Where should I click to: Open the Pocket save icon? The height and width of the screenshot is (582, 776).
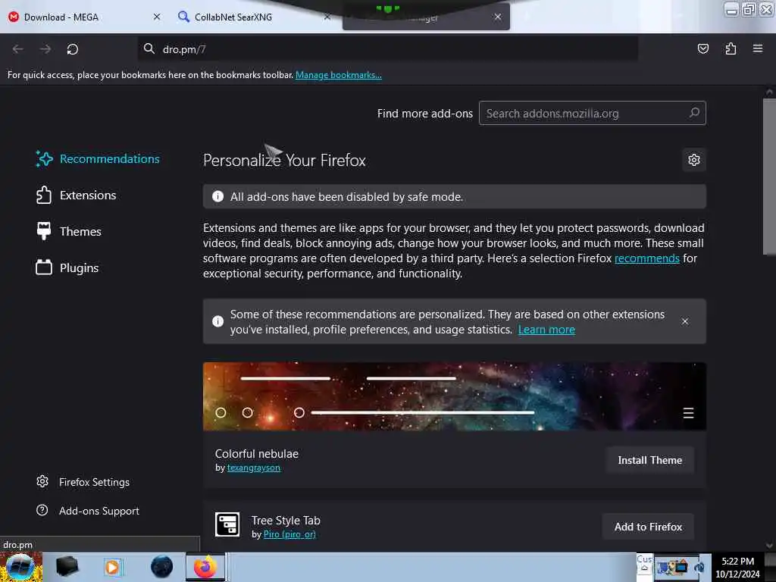[702, 48]
